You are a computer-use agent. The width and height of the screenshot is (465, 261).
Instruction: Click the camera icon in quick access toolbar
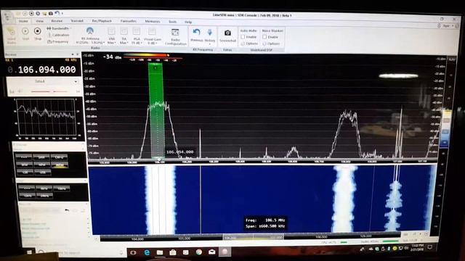click(x=51, y=13)
